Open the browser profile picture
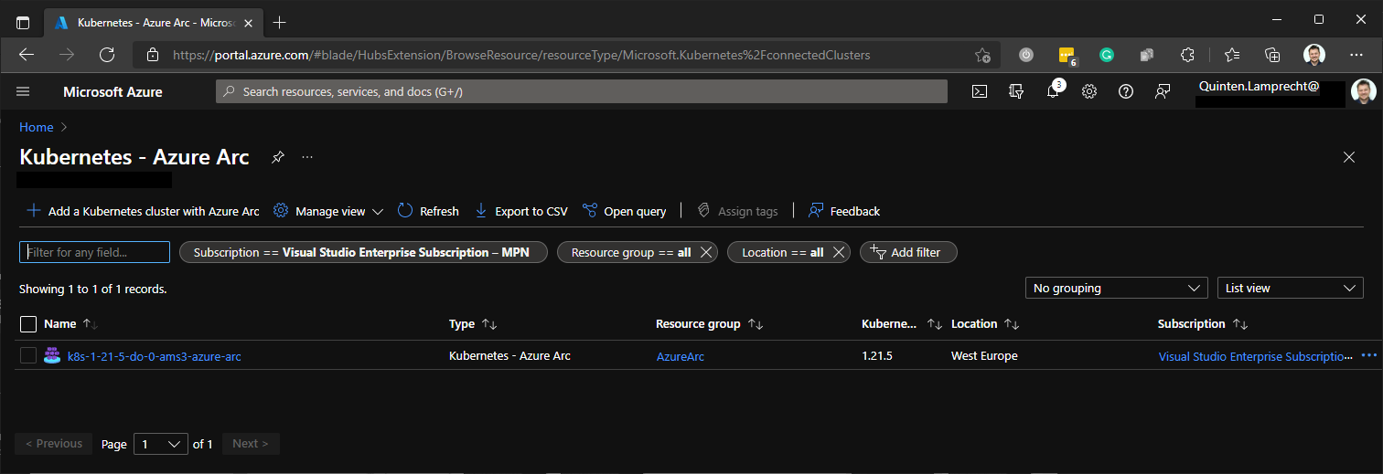The height and width of the screenshot is (474, 1383). [x=1314, y=55]
